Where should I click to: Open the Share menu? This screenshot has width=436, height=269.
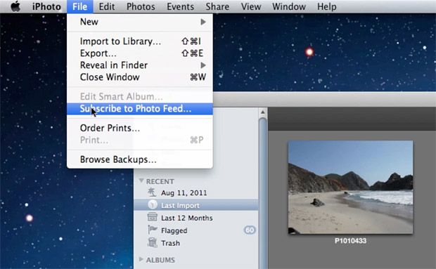(217, 6)
